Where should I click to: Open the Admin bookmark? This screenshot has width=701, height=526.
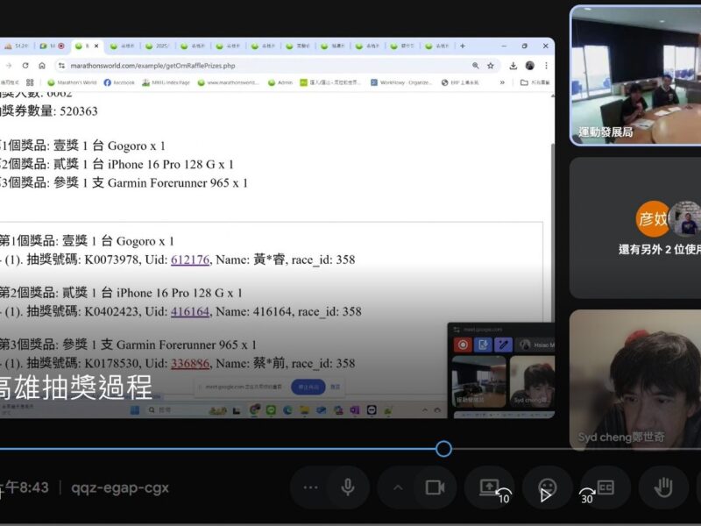click(280, 82)
